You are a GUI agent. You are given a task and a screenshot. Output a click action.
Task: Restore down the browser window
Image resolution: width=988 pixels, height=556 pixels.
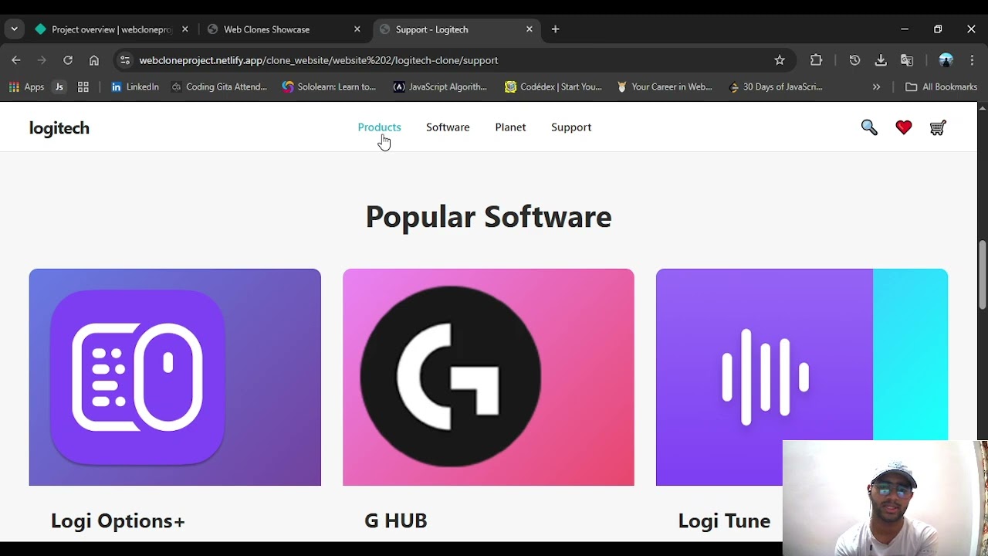click(938, 29)
